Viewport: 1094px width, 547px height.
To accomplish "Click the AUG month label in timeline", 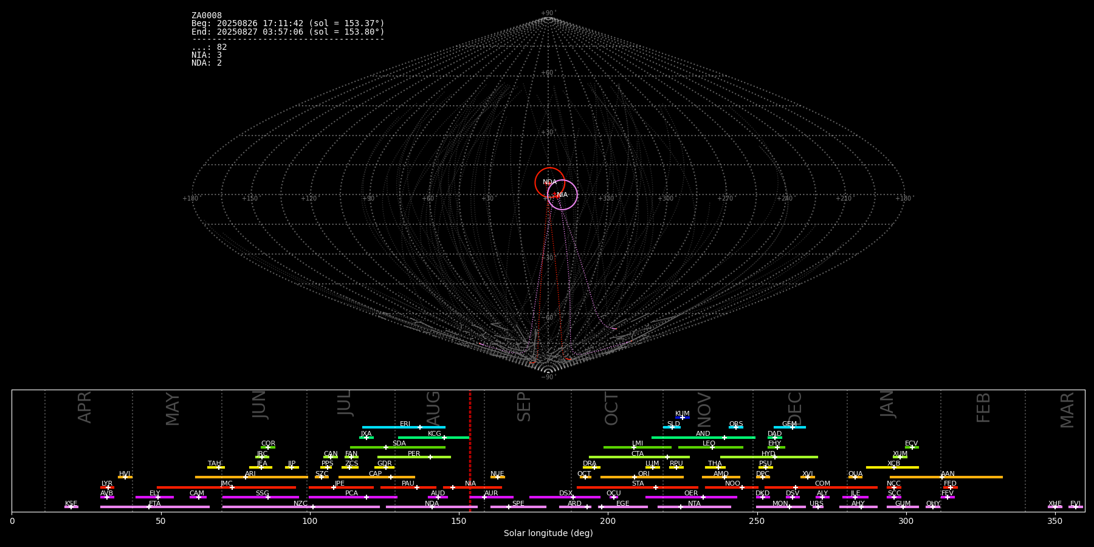I will pos(433,408).
